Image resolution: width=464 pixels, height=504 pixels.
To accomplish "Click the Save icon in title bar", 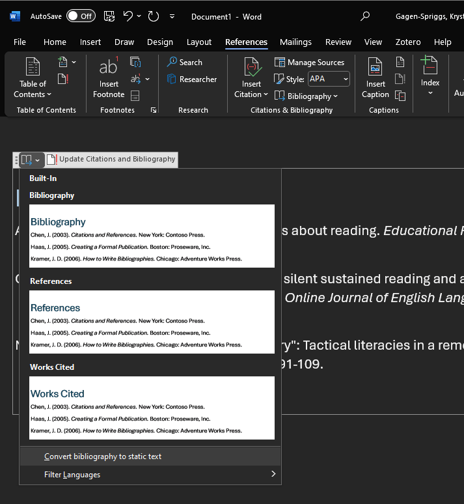I will click(109, 16).
